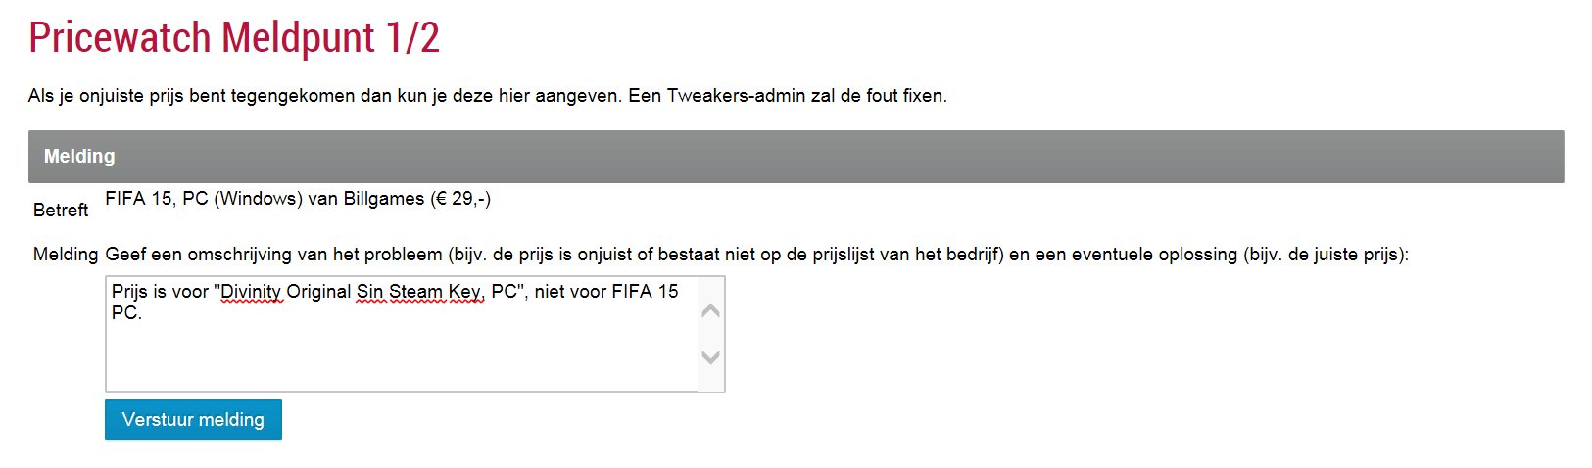
Task: Click the word "Prijs" starting the message
Action: click(129, 292)
